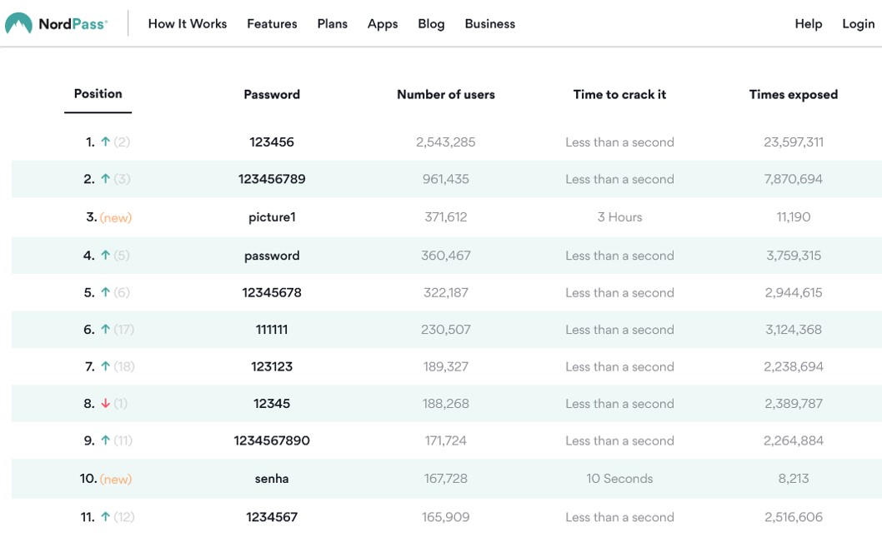Open the Help link

pos(809,24)
